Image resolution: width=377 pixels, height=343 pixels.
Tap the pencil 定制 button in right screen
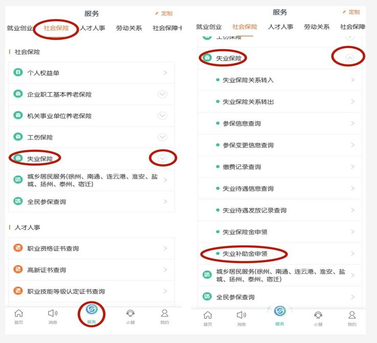[x=351, y=12]
